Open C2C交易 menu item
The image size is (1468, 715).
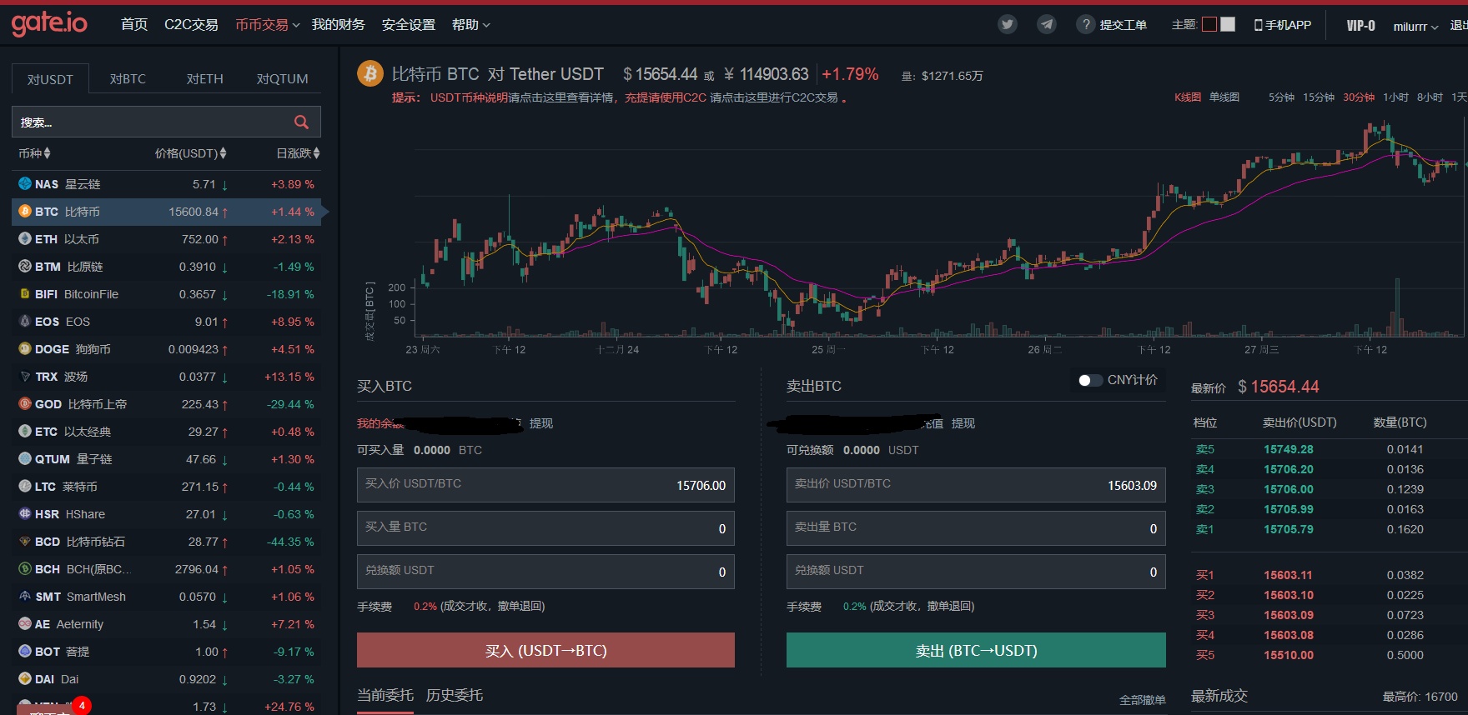(191, 25)
